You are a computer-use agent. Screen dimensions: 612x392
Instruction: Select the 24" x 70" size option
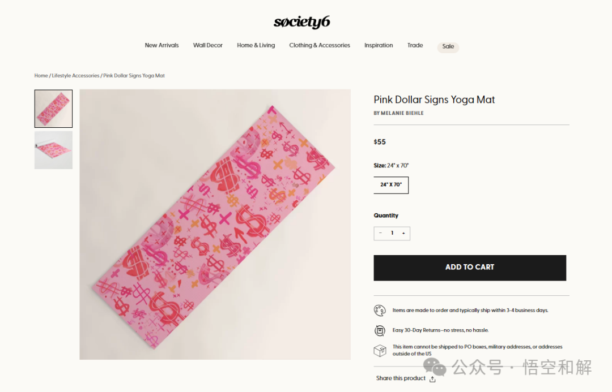[x=391, y=185]
